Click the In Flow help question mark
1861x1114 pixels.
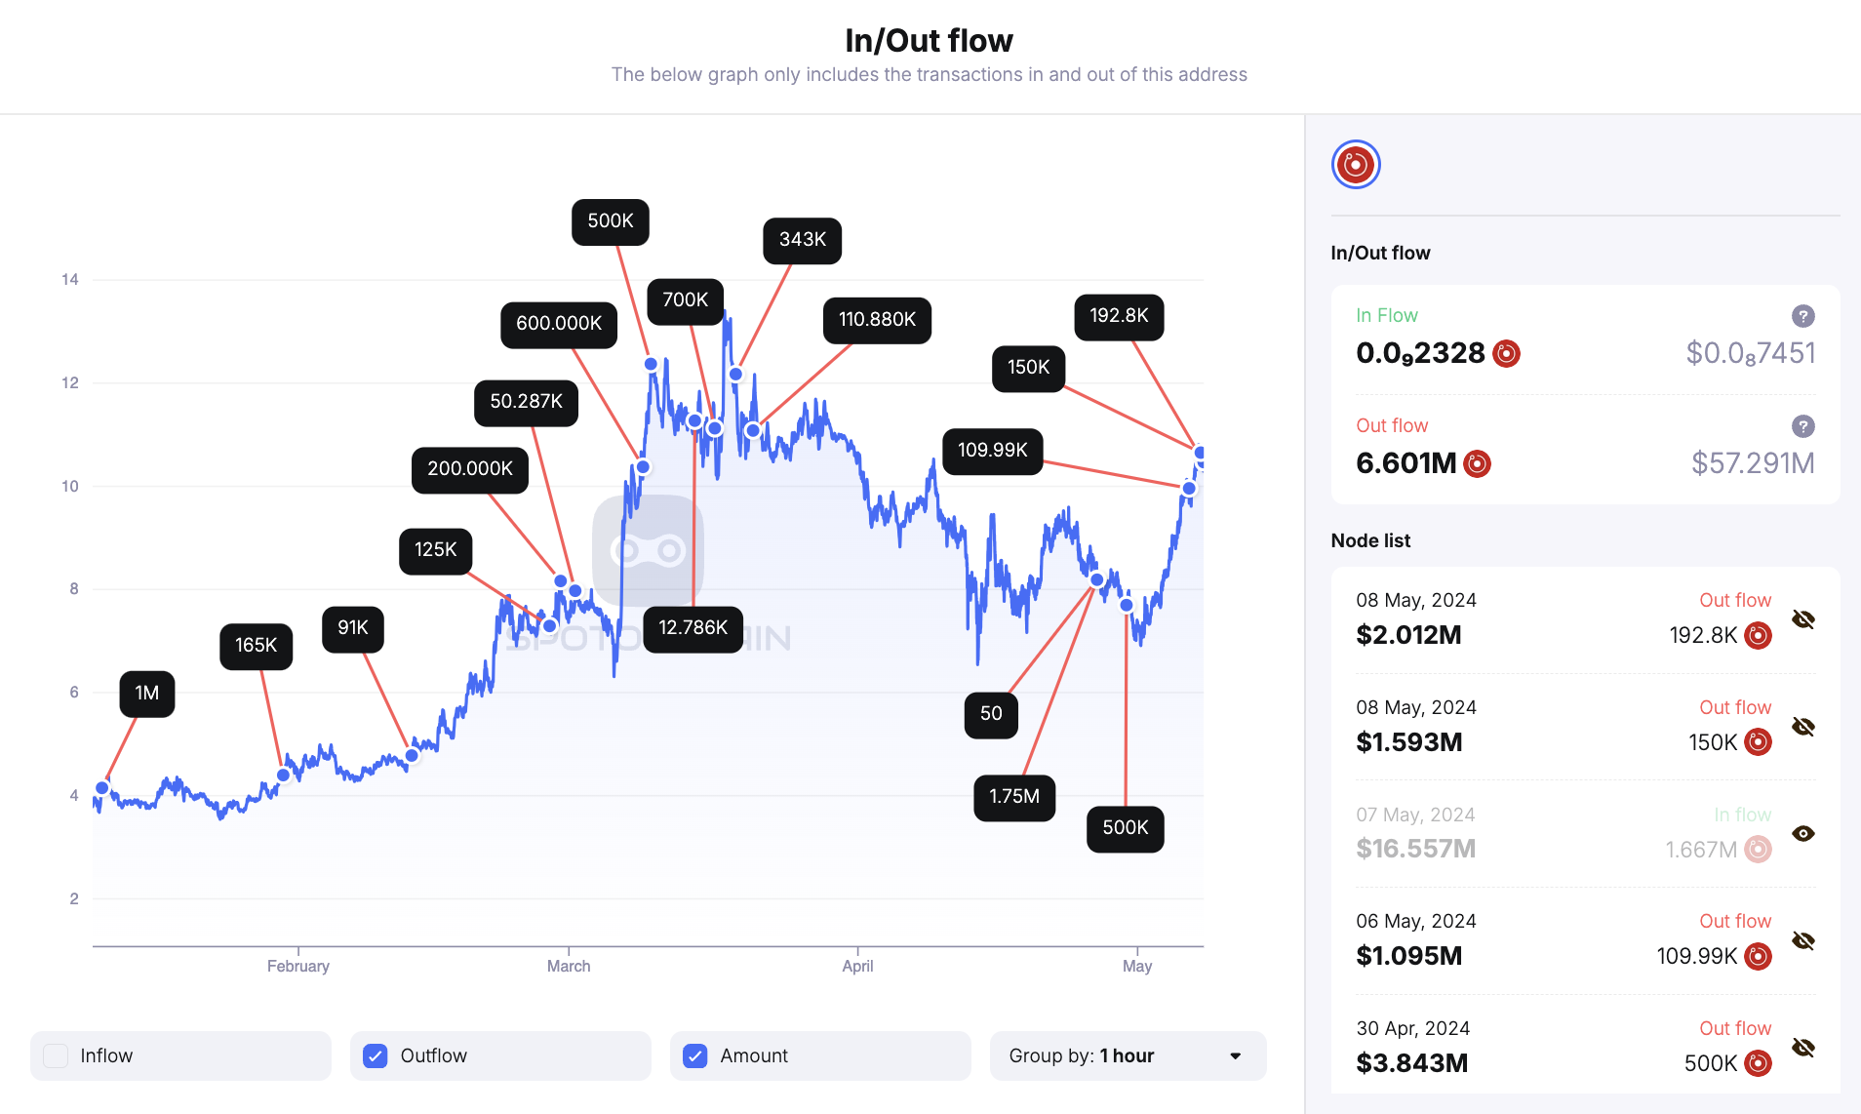click(x=1802, y=316)
